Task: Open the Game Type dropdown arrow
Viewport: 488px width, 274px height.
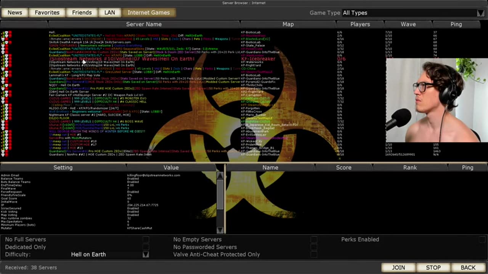Action: point(481,13)
